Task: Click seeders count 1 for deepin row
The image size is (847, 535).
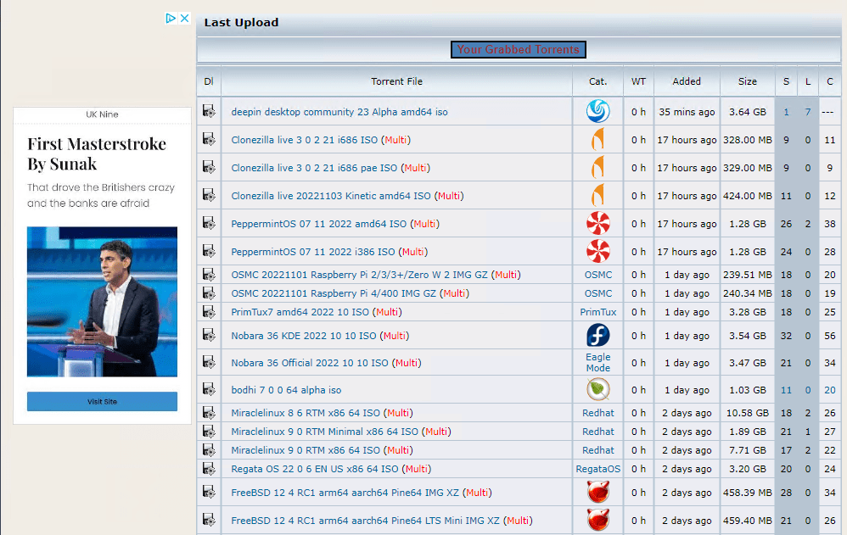Action: click(786, 112)
